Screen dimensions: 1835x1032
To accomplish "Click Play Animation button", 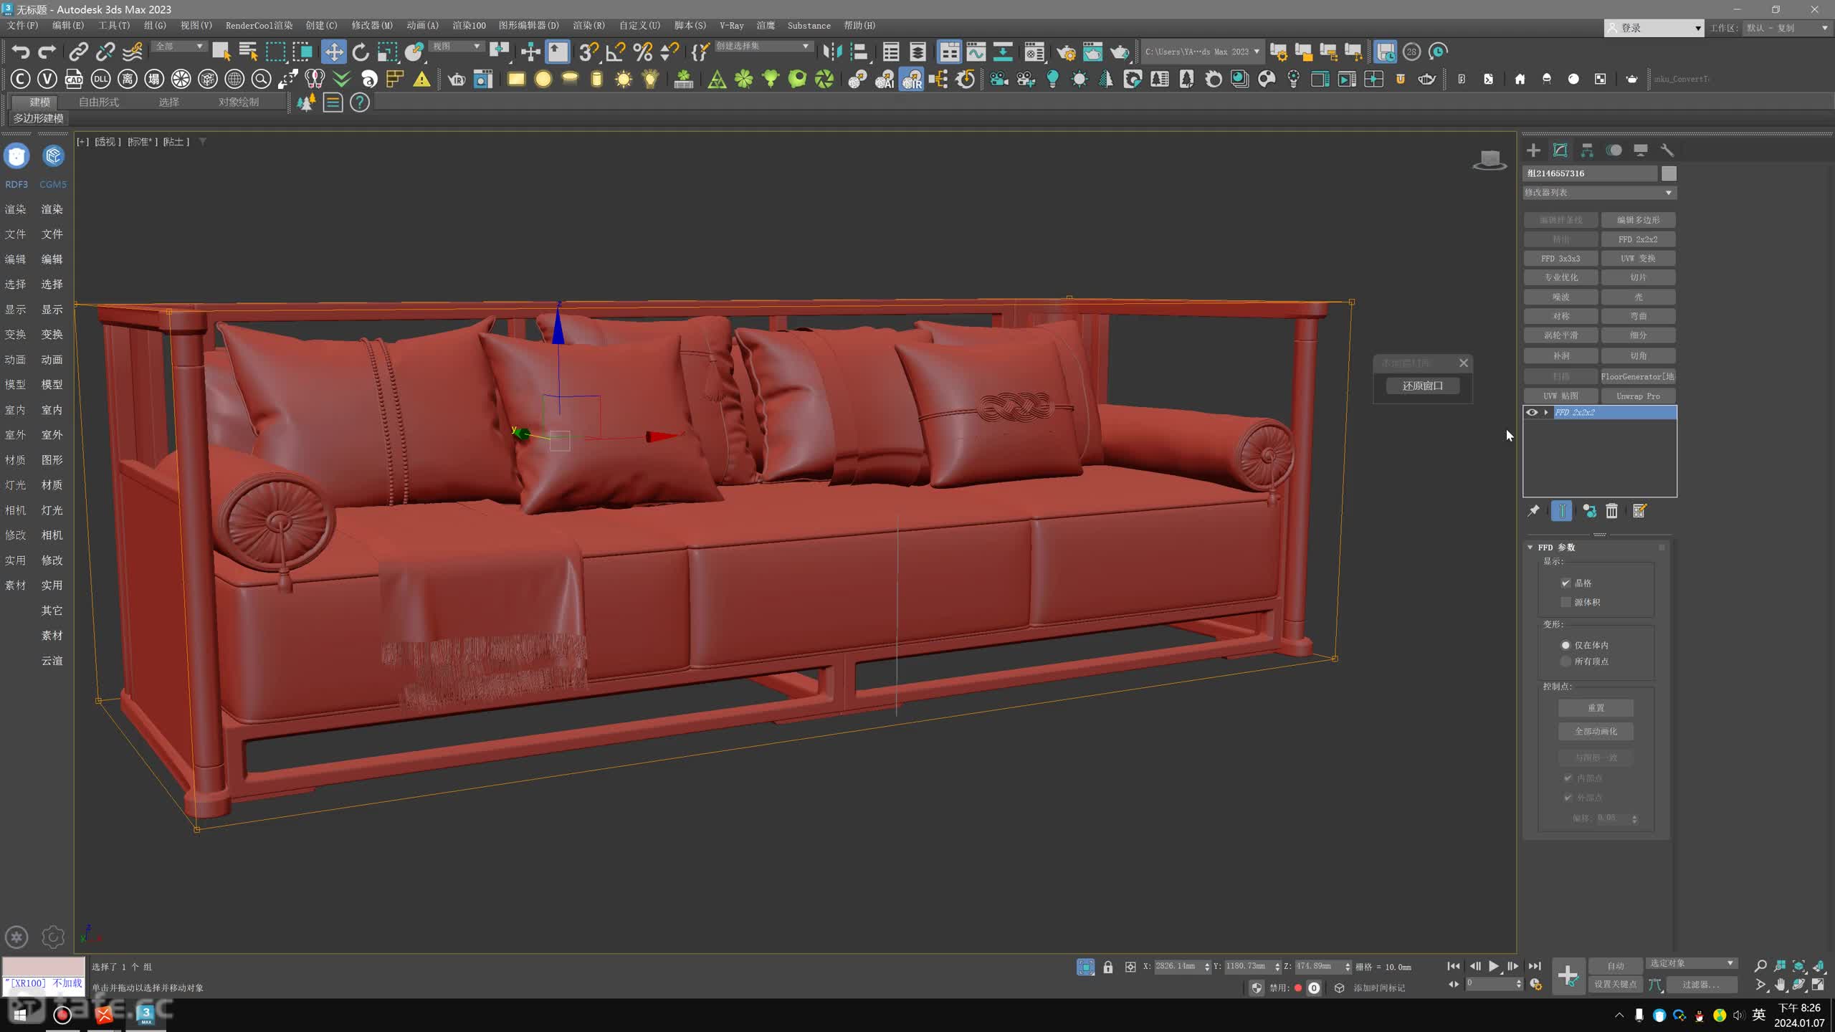I will (x=1493, y=967).
